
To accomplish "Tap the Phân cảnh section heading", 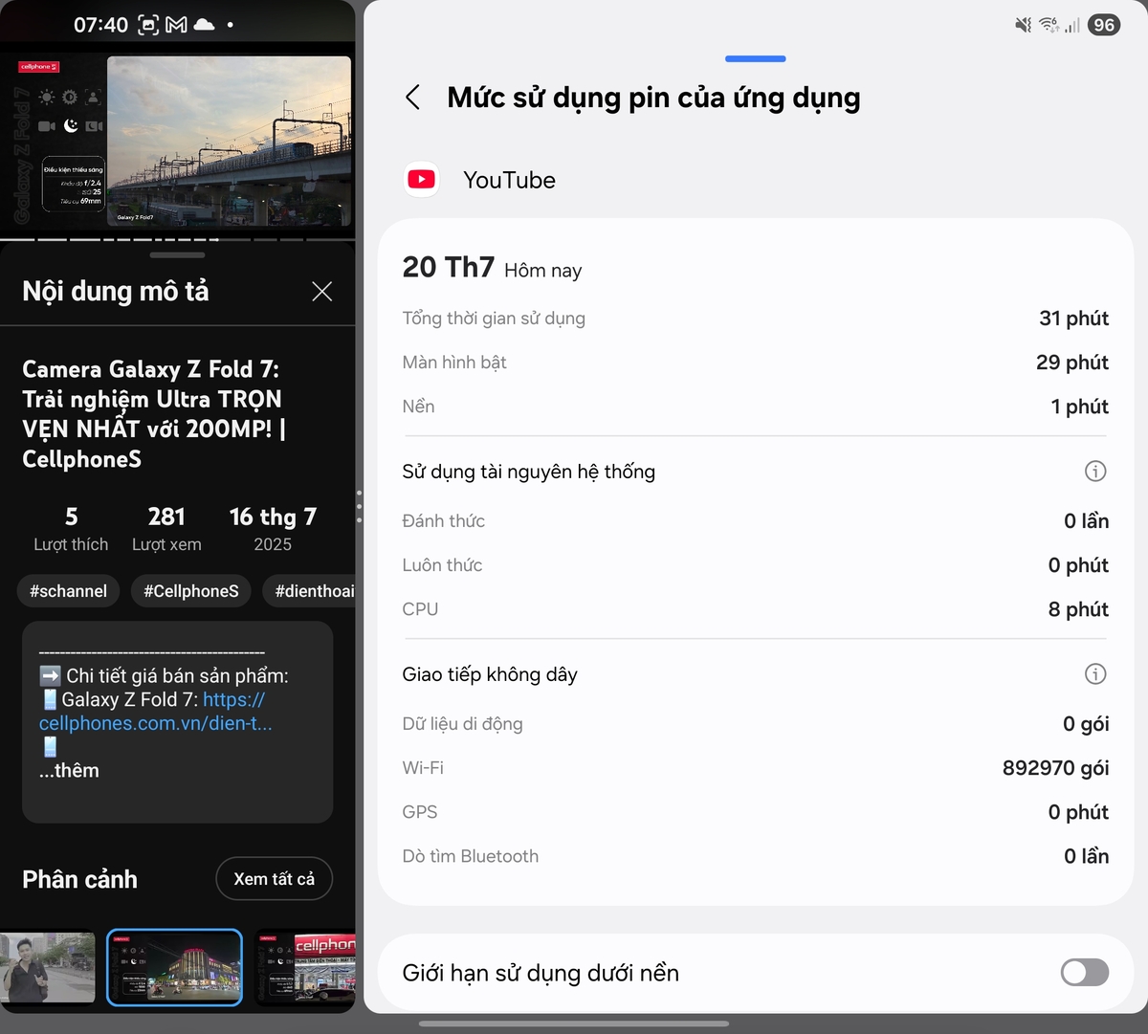I will point(79,879).
